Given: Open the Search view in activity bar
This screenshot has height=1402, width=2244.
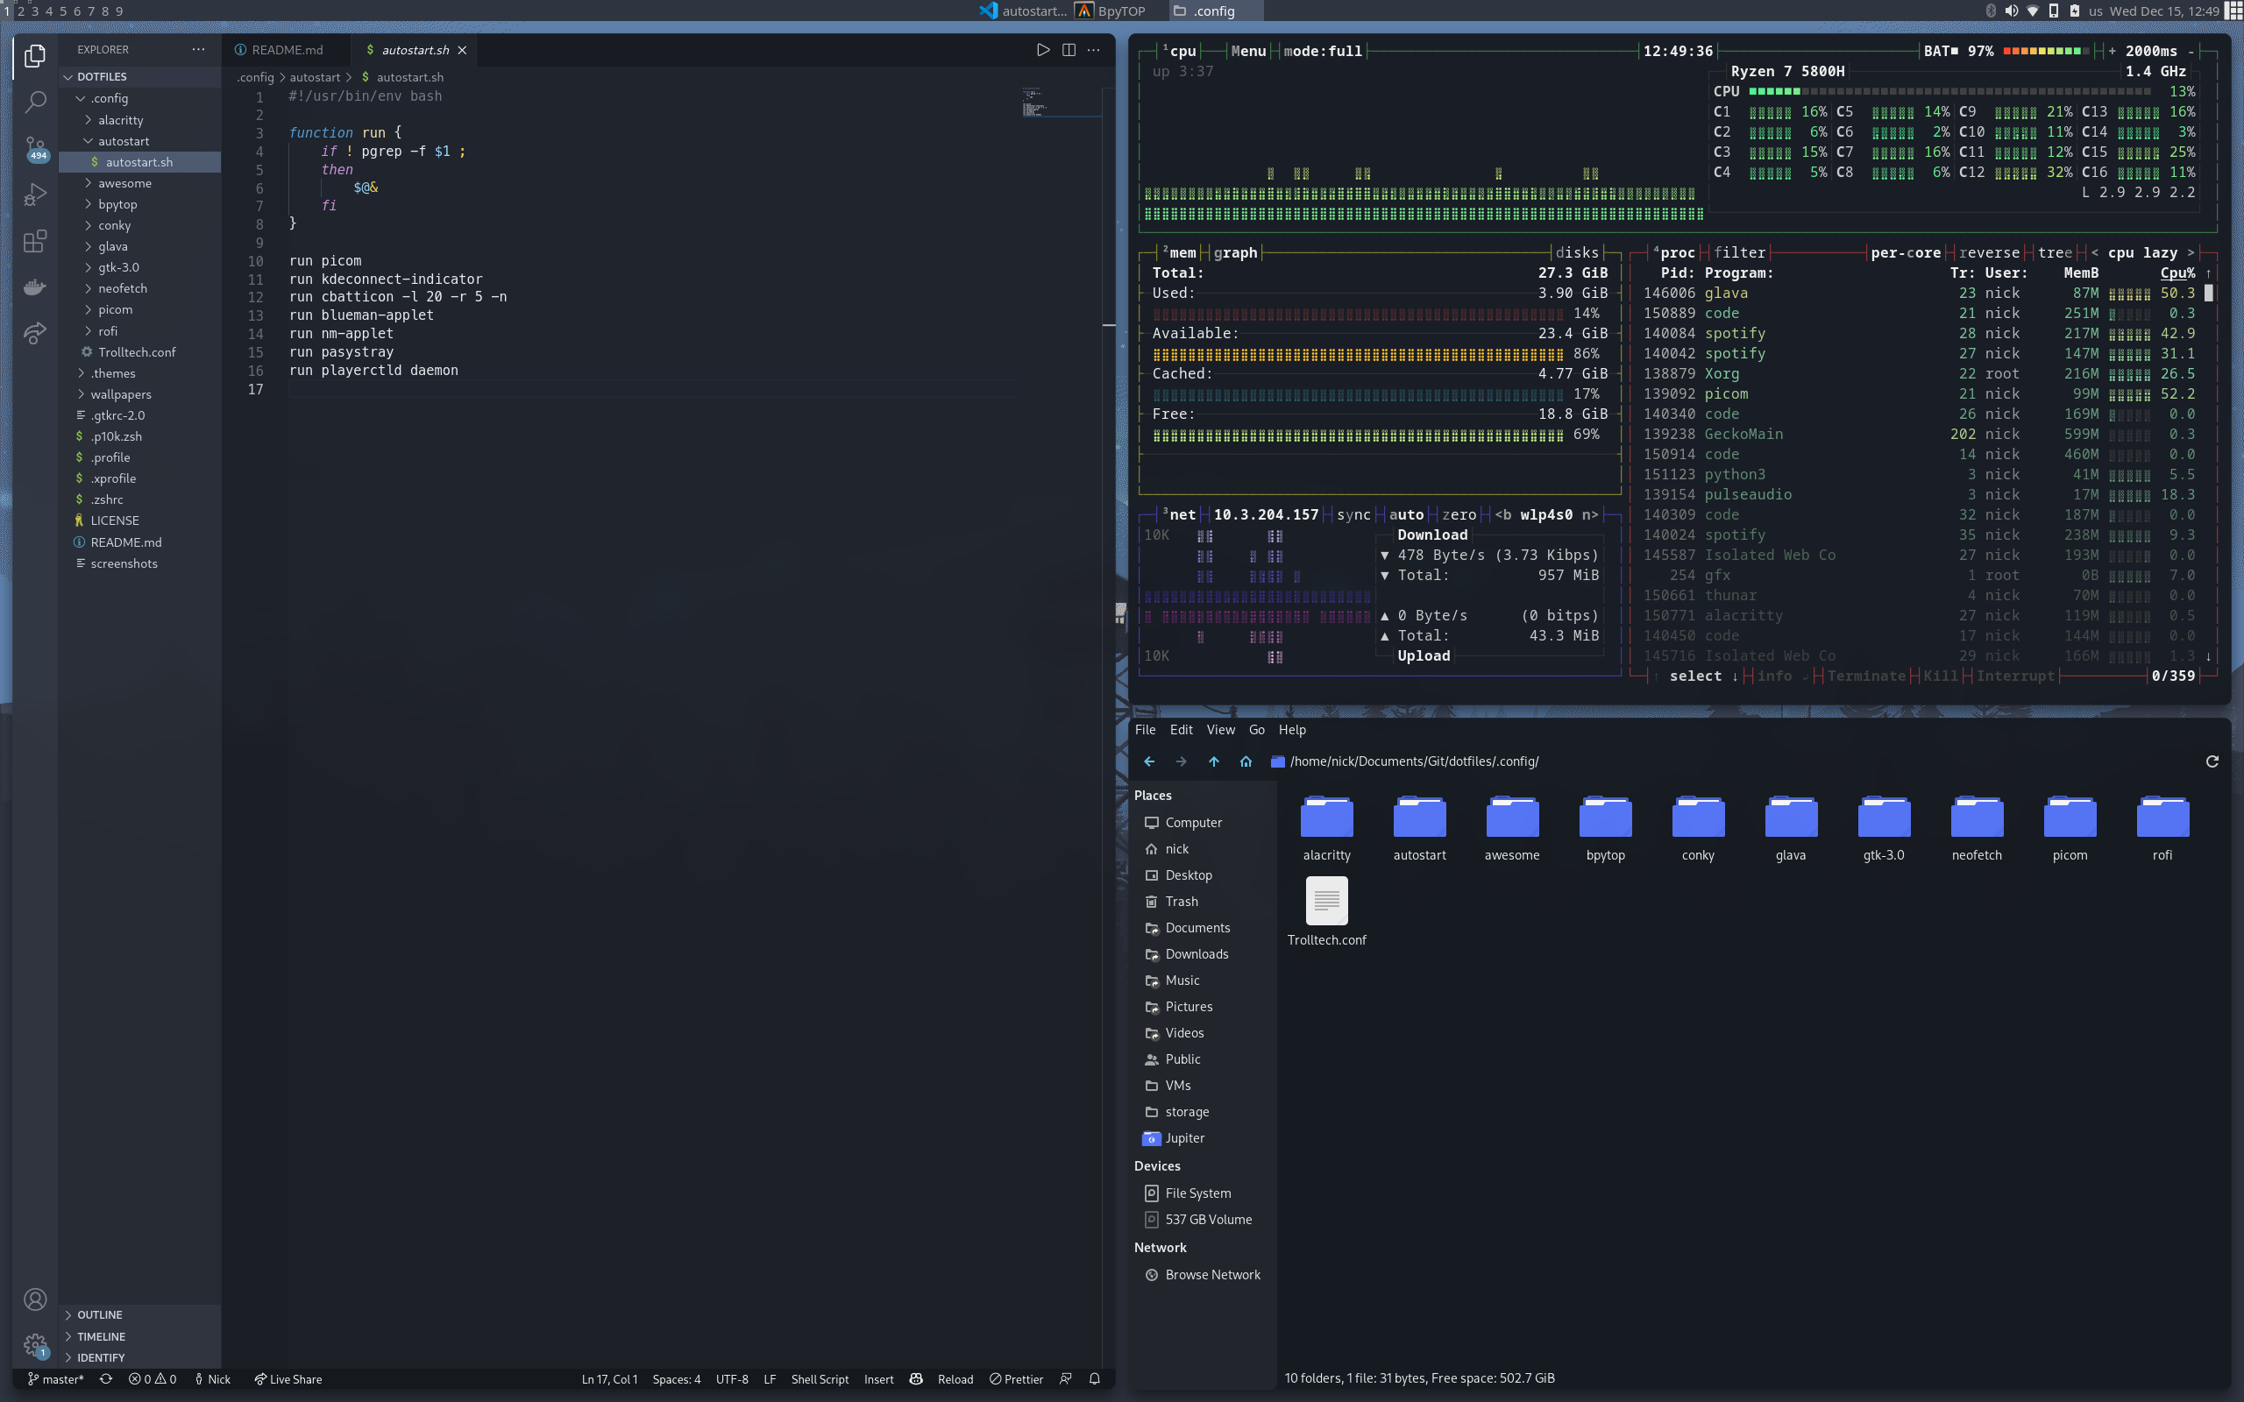Looking at the screenshot, I should point(35,101).
